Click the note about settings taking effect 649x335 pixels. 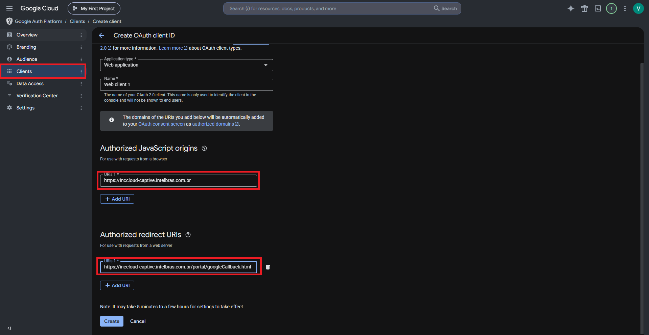(x=171, y=307)
